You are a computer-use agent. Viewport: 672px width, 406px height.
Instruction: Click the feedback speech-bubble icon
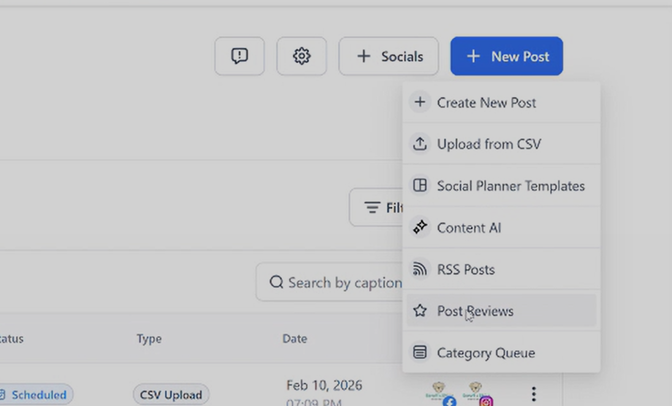coord(239,56)
